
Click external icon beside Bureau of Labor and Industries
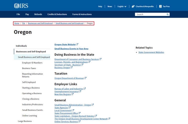click(85, 89)
